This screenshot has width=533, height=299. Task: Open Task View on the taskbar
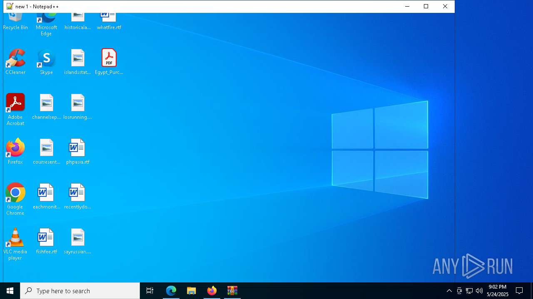coord(150,291)
